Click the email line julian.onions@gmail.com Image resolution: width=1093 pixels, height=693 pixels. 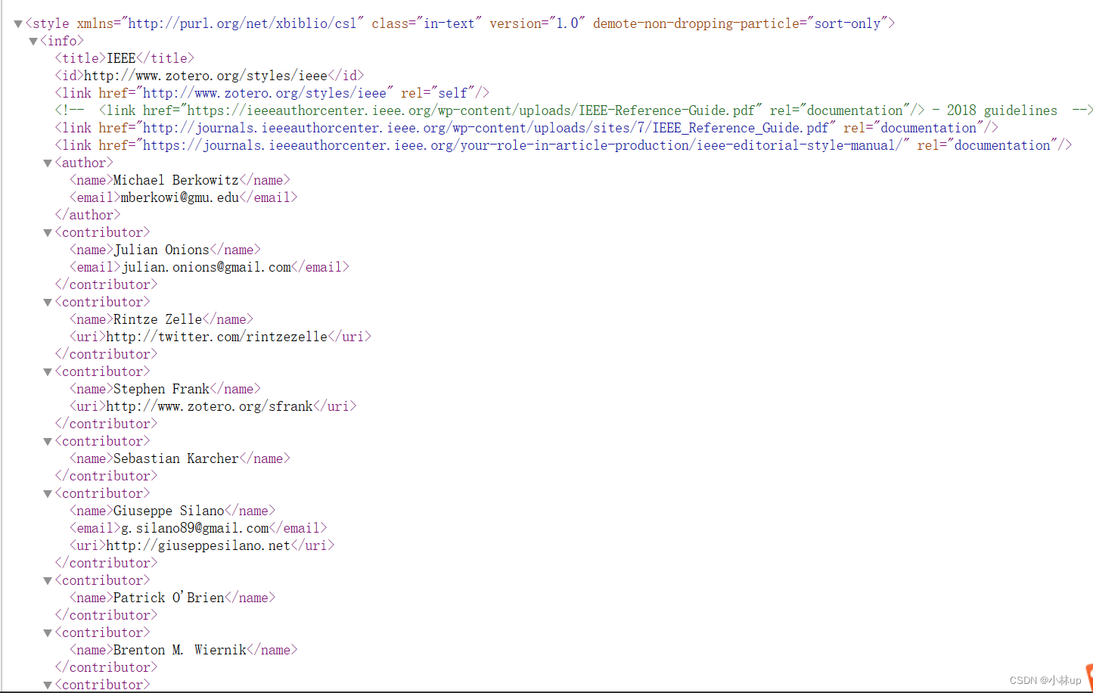pos(210,267)
